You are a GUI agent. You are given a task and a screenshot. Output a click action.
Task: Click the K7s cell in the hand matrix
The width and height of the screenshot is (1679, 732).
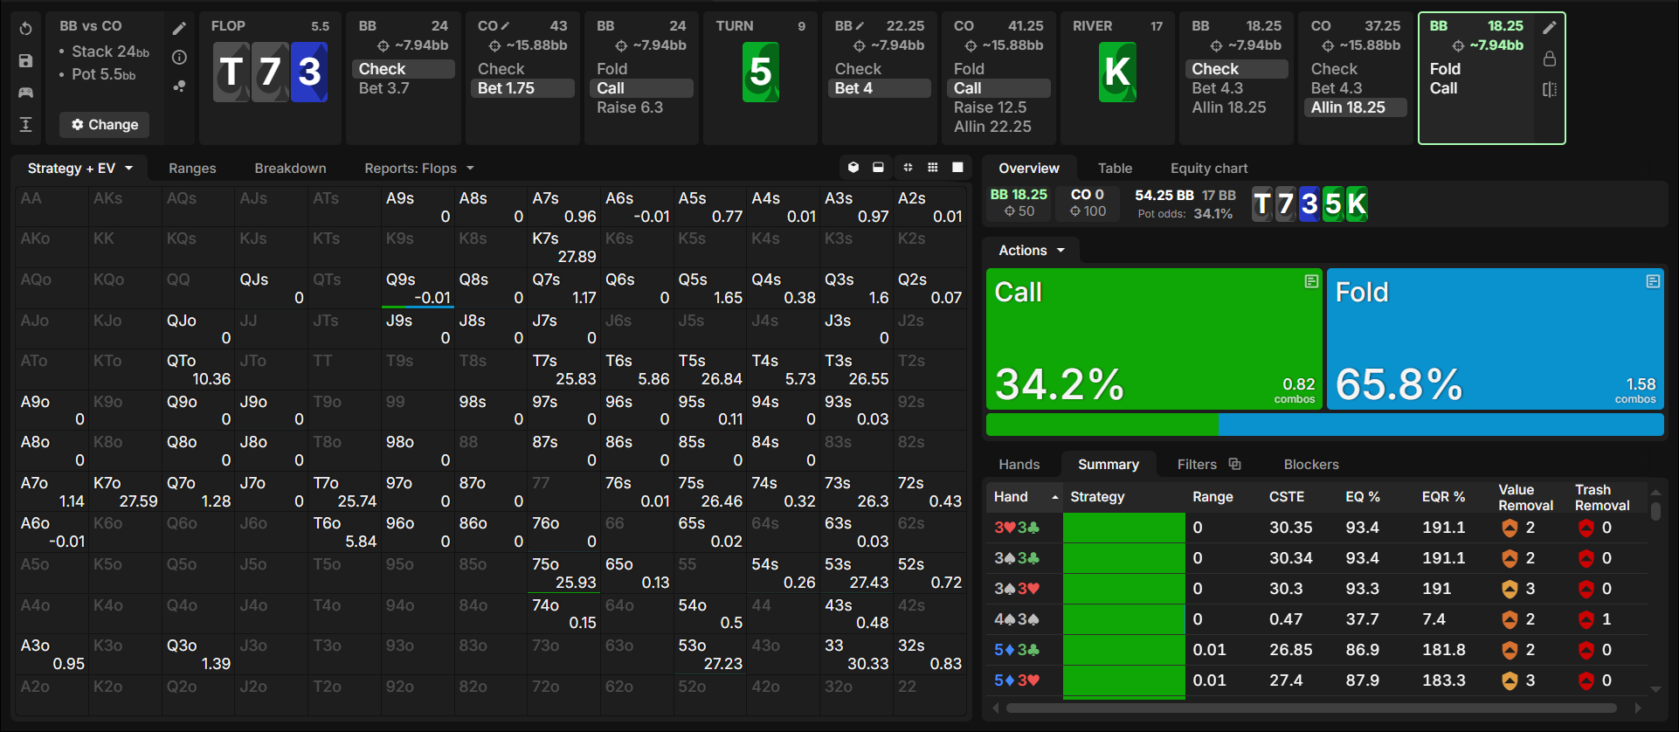pos(563,247)
